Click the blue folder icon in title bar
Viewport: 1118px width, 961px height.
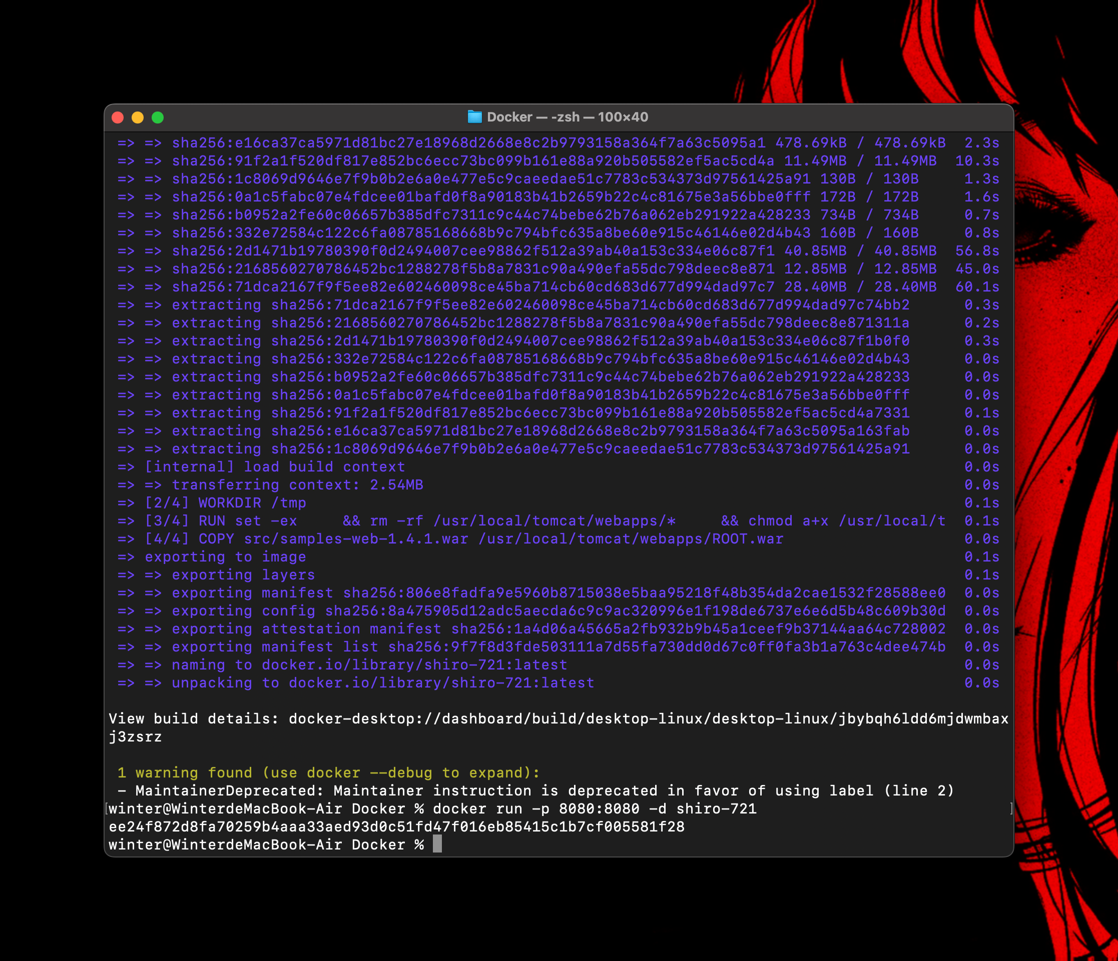click(474, 117)
